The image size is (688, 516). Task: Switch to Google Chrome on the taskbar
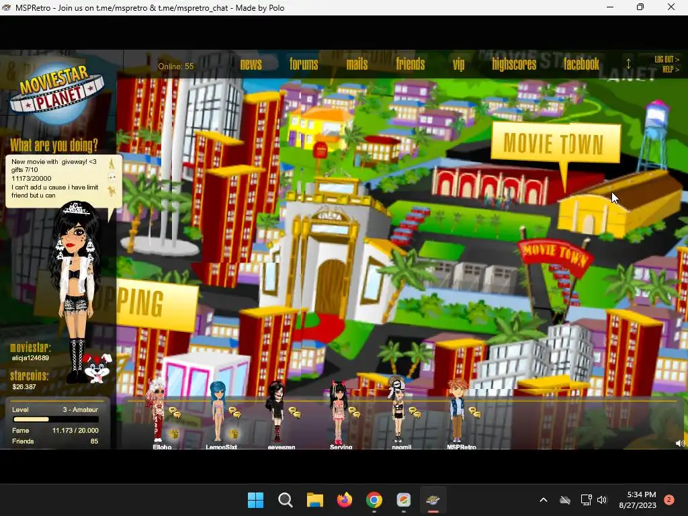pos(374,500)
